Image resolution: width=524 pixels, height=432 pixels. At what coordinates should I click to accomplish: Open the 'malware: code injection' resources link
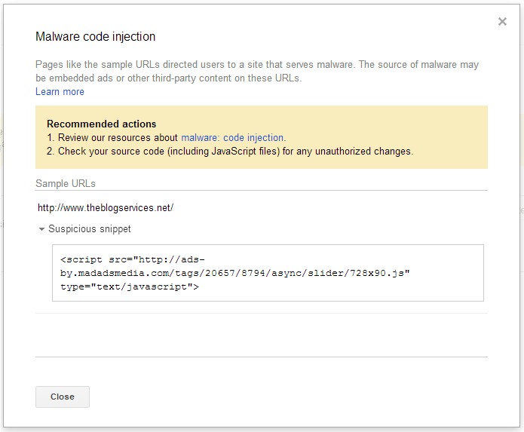[x=233, y=138]
